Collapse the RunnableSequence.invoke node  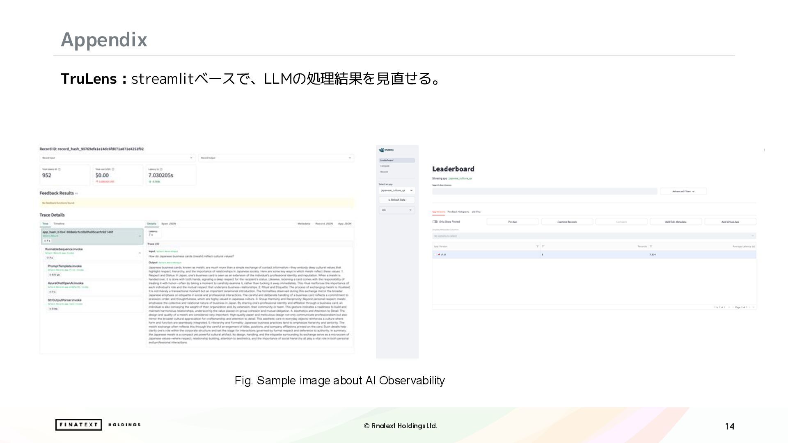click(140, 253)
